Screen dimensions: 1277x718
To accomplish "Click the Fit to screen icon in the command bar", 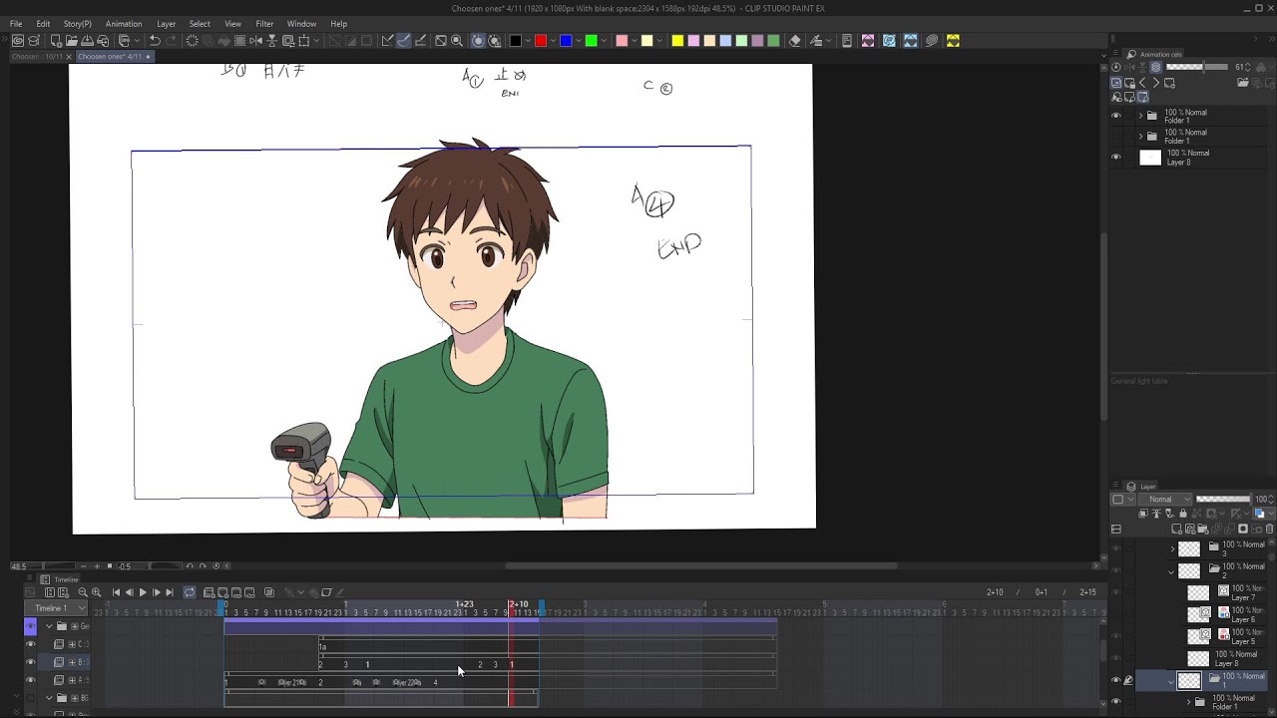I will [441, 41].
